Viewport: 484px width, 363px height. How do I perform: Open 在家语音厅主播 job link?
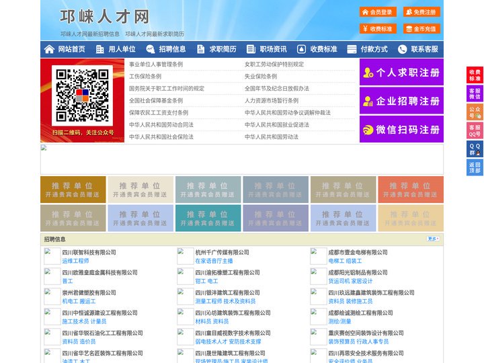tap(214, 261)
